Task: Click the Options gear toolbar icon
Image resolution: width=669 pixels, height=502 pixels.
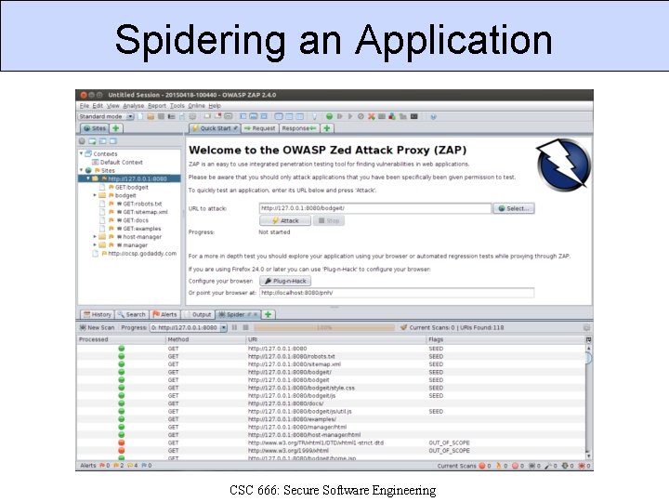Action: coord(192,116)
